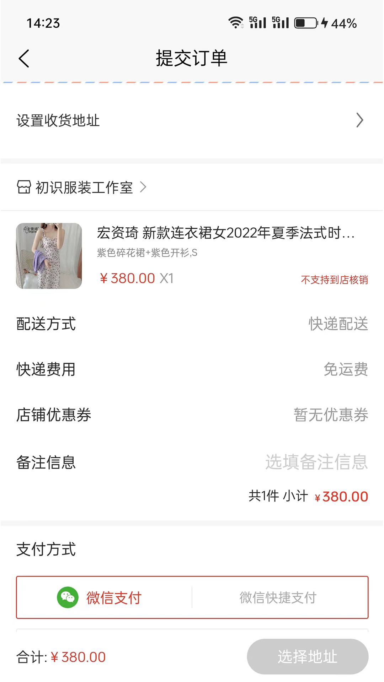Tap the 宏资琦 dress product title
Viewport: 384px width, 682px height.
pos(225,233)
